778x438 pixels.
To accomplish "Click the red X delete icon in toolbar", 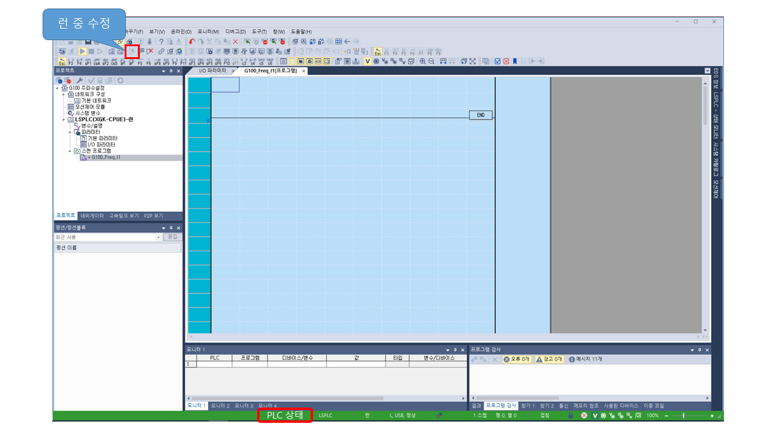I will [150, 51].
